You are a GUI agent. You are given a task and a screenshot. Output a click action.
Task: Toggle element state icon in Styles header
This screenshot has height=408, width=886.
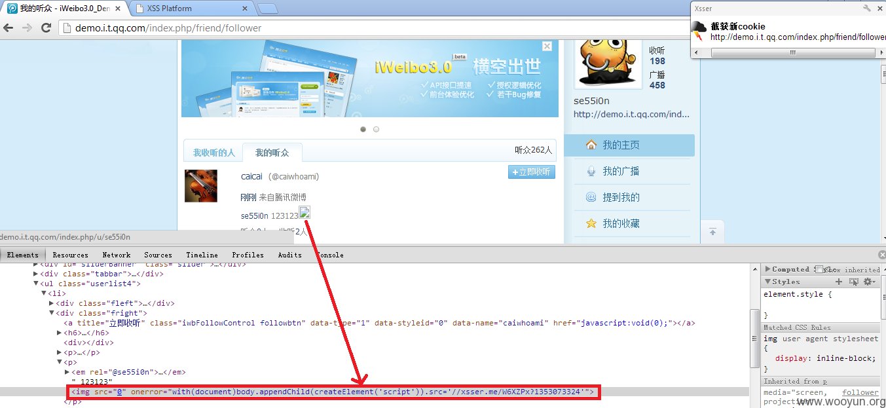(x=853, y=282)
